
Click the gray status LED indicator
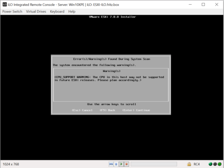tap(215, 164)
